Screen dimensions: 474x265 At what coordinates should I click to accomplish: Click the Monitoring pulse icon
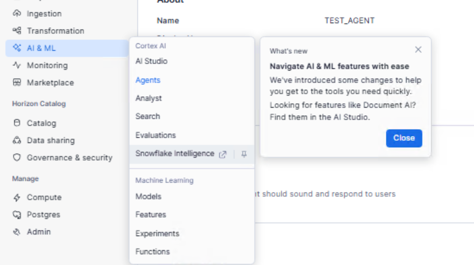(17, 65)
